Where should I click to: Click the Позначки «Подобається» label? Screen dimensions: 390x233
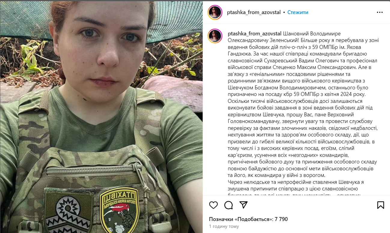coord(241,219)
